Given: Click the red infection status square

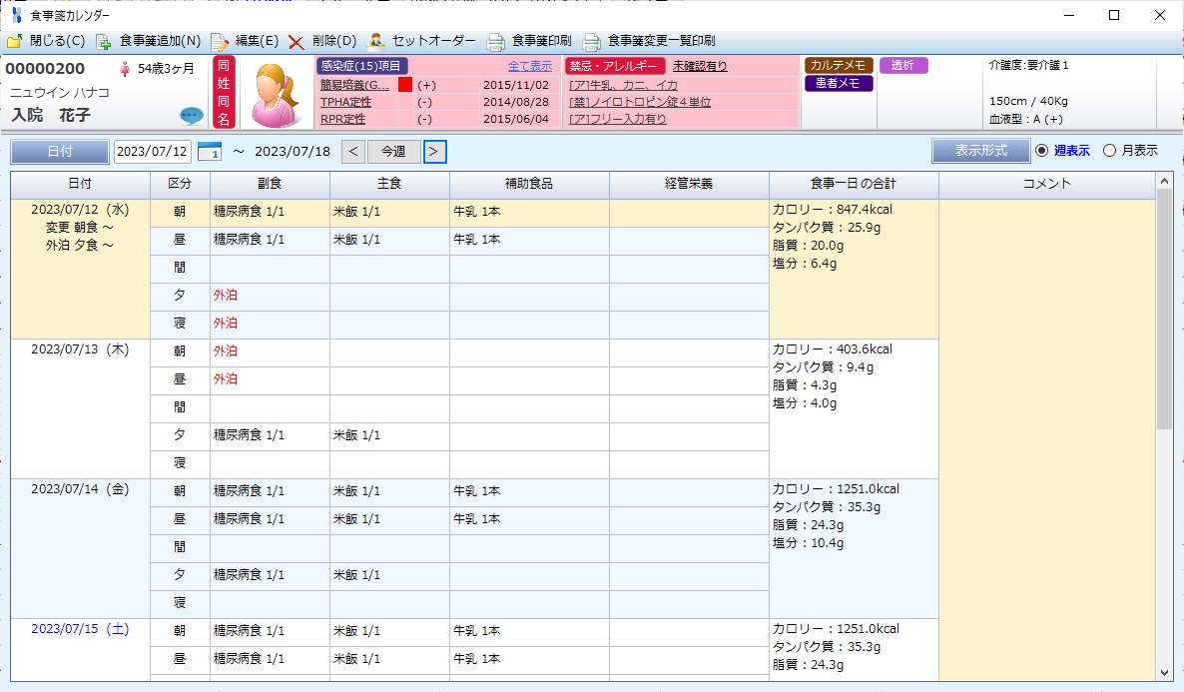Looking at the screenshot, I should 405,85.
